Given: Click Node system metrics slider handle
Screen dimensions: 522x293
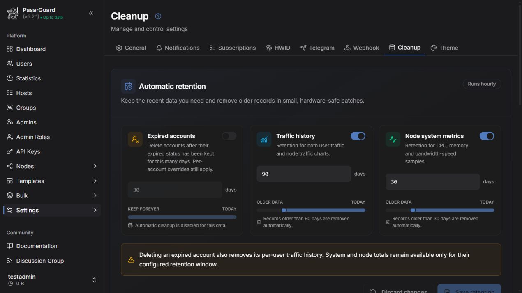Looking at the screenshot, I should (413, 210).
